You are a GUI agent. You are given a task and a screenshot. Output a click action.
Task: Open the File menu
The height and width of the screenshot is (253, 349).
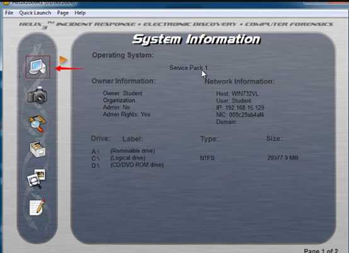point(9,13)
